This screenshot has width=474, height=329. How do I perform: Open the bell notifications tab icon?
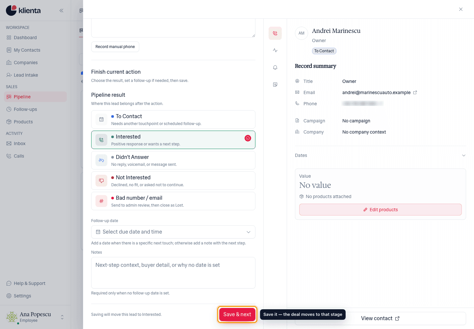[275, 67]
